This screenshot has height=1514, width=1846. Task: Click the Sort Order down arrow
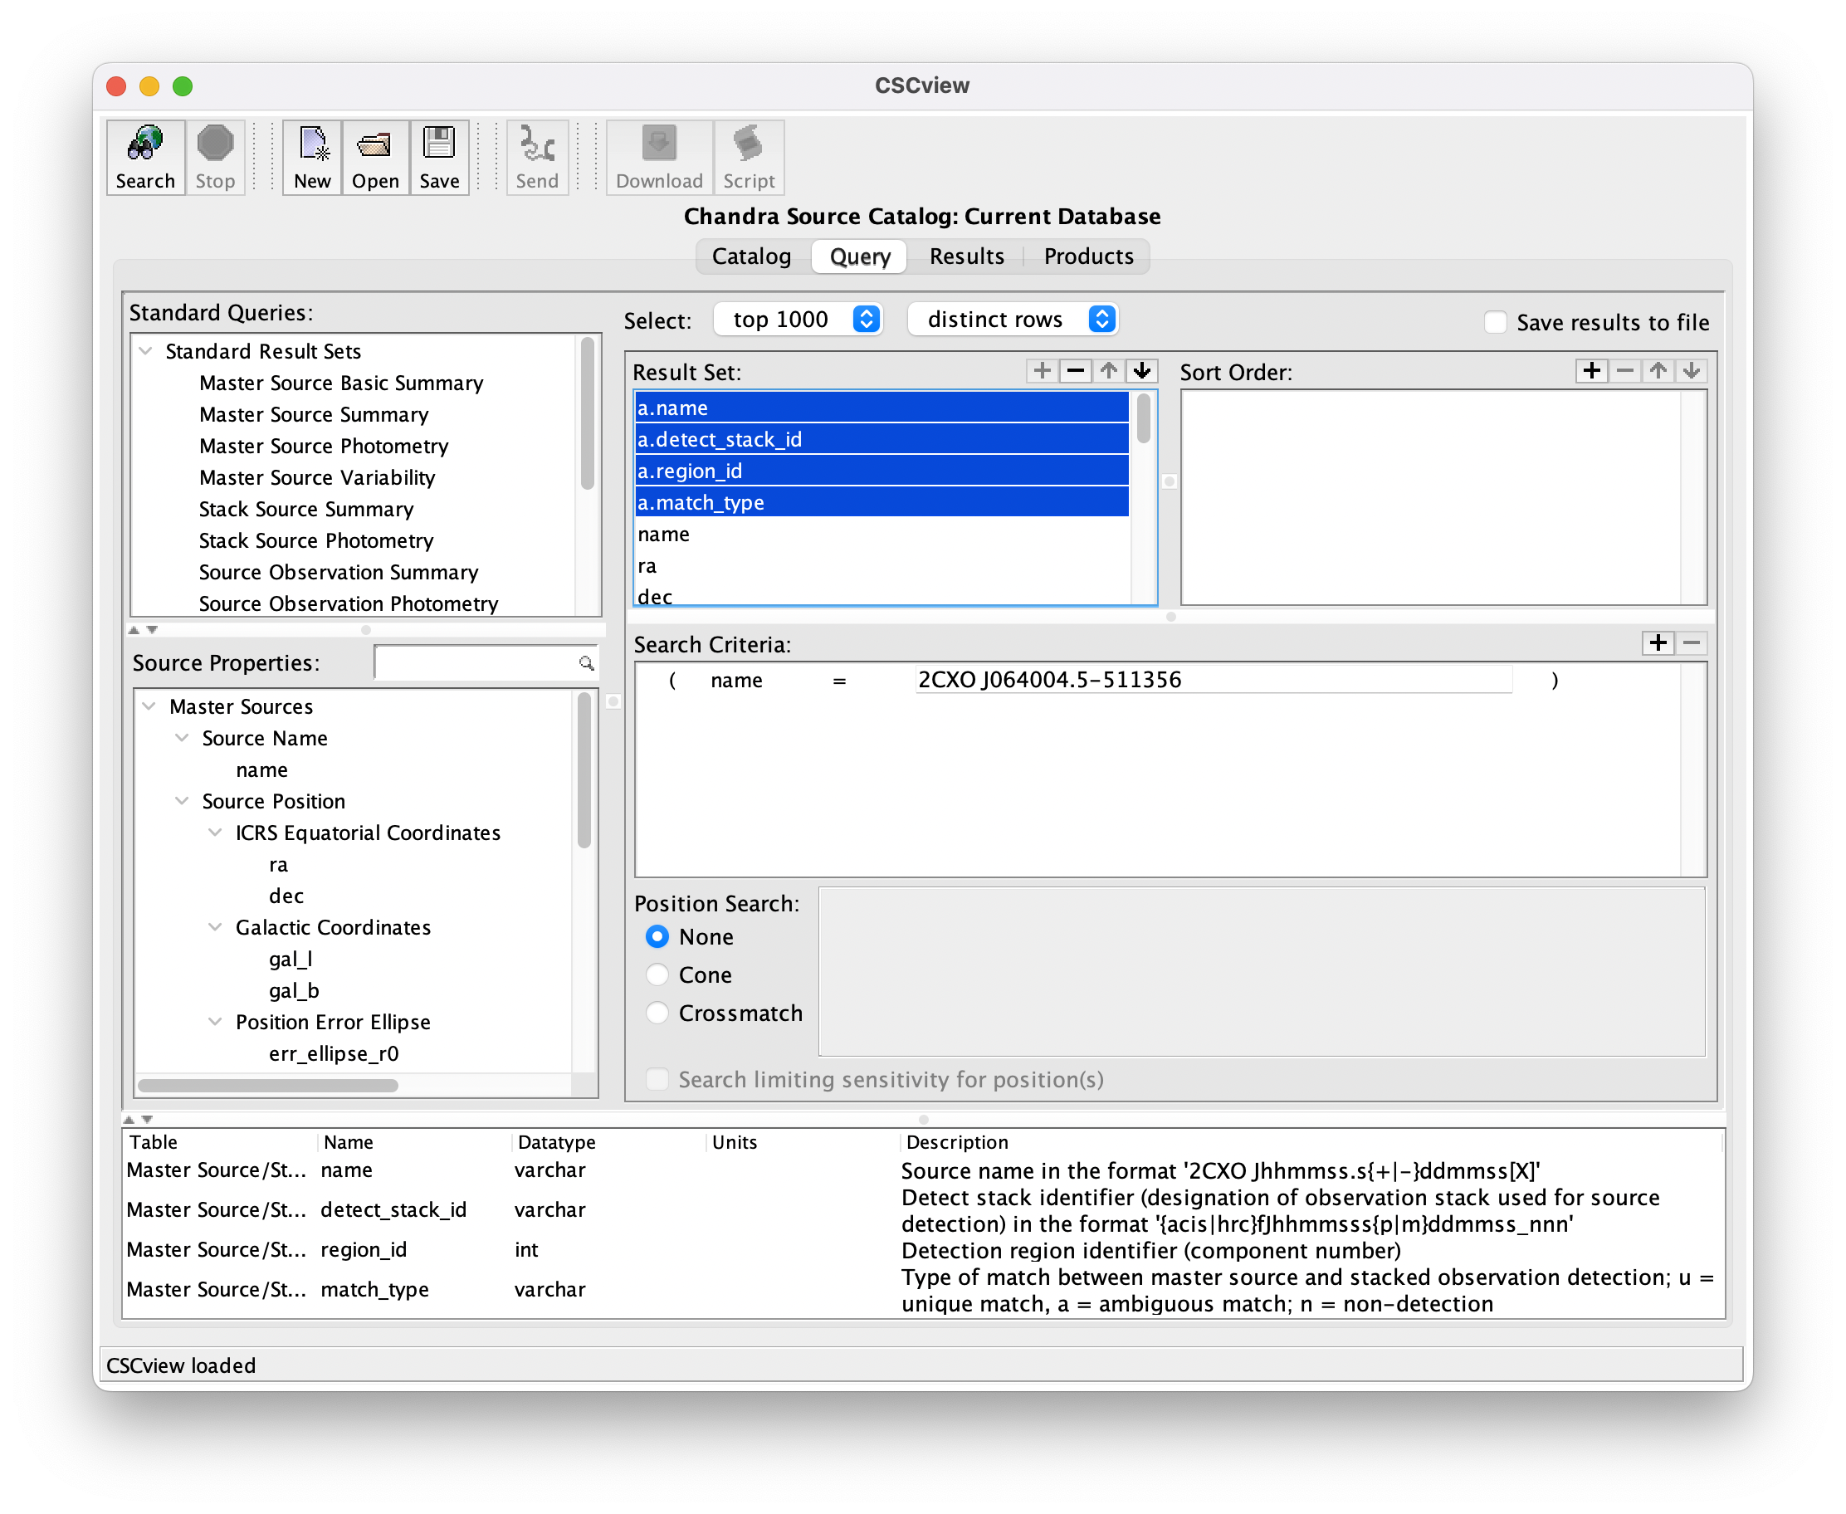[1690, 371]
